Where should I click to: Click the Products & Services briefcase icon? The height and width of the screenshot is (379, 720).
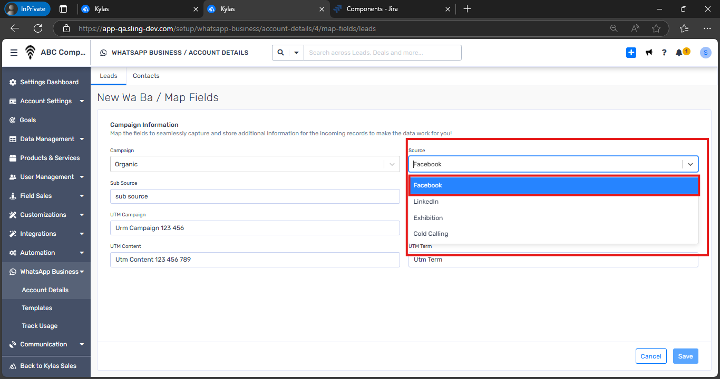point(13,158)
